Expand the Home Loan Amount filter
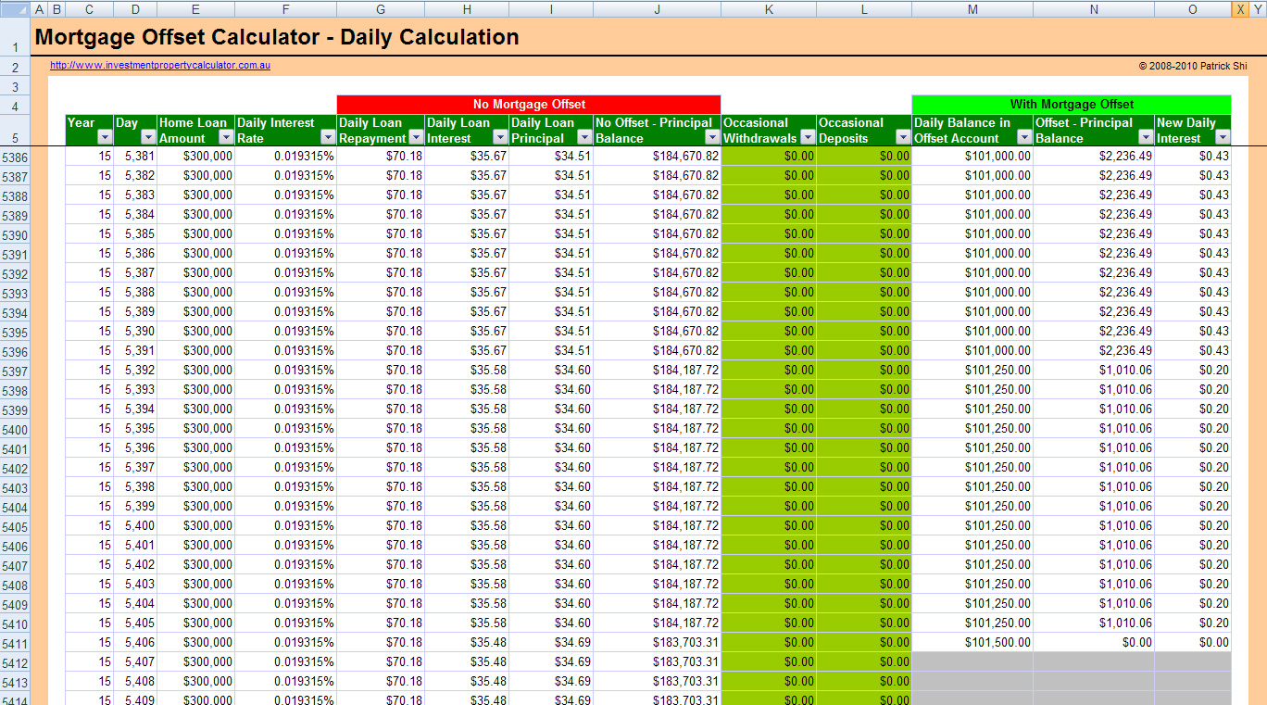Screen dimensions: 1267x705 225,137
